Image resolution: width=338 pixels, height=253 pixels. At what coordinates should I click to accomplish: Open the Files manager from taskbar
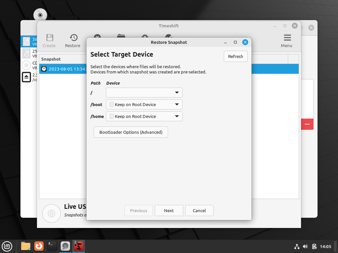click(26, 246)
